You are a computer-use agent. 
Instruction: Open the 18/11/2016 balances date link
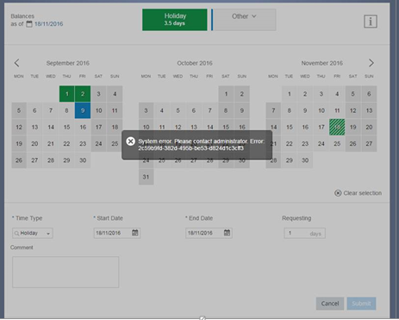pos(49,24)
